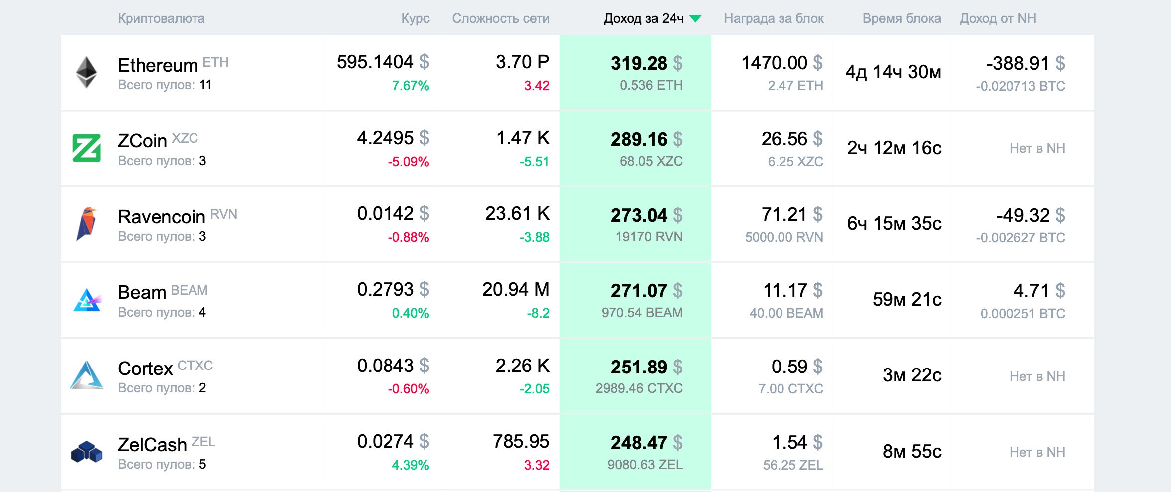Click the Ethereum diamond logo icon
This screenshot has width=1171, height=492.
coord(86,72)
